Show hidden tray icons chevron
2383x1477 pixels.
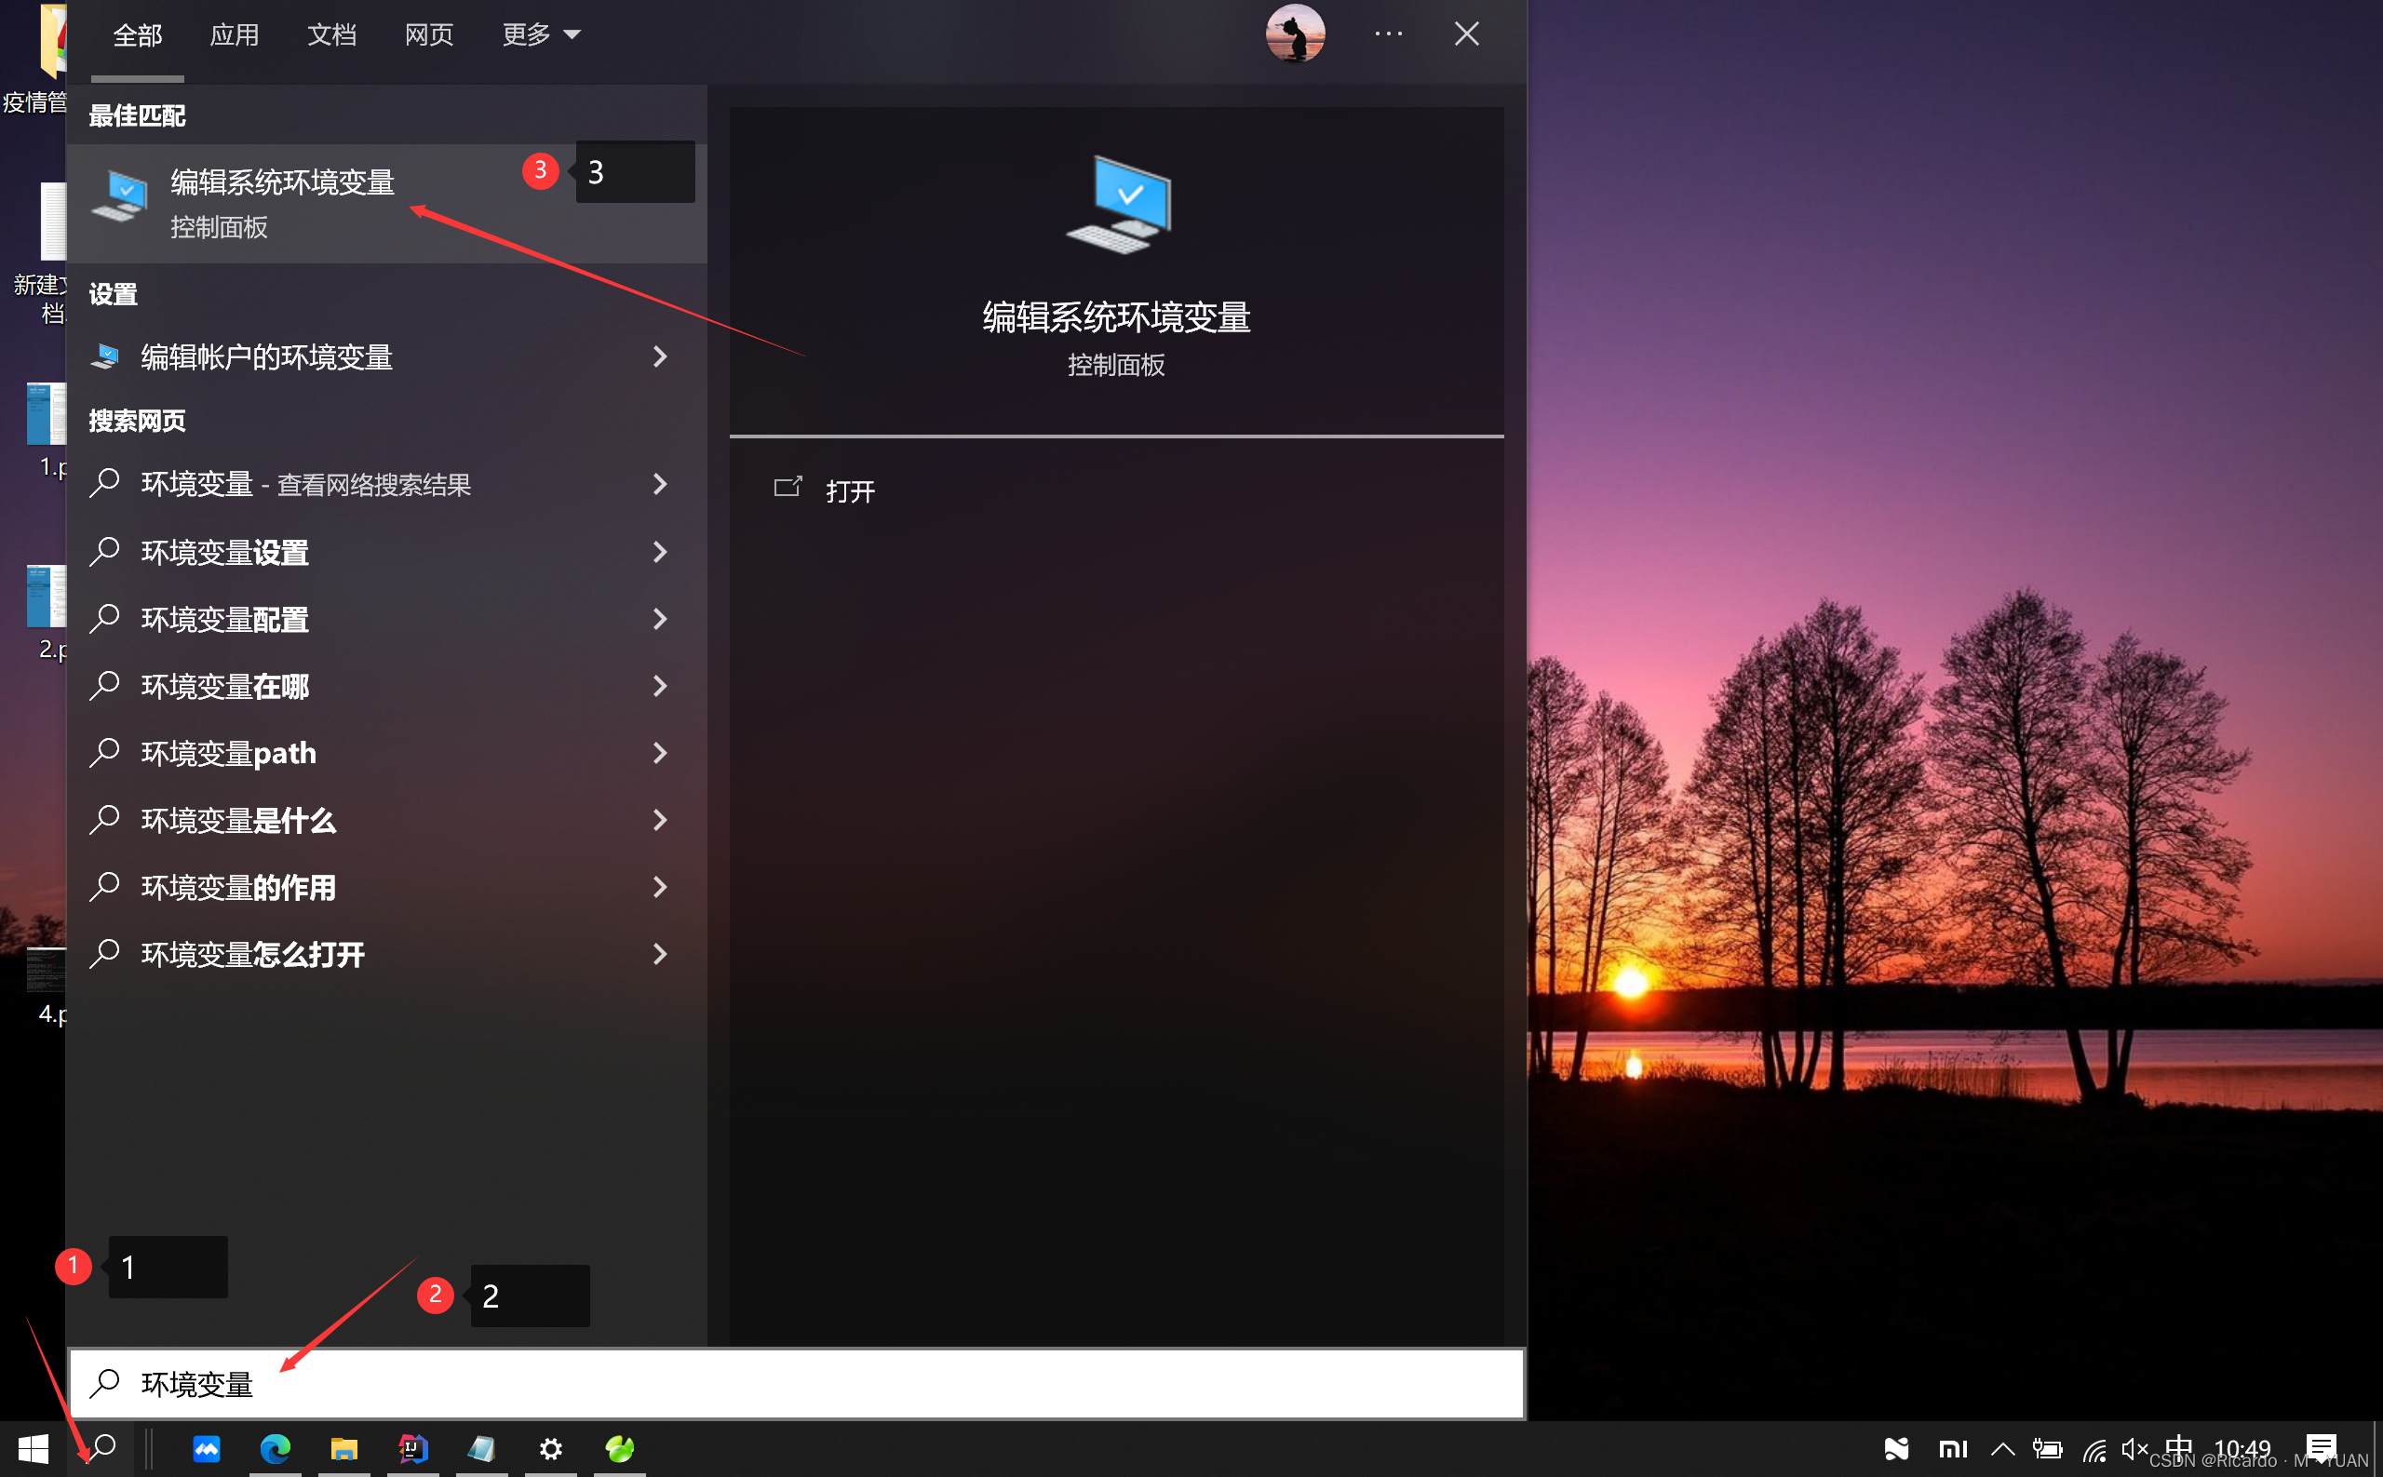pyautogui.click(x=2002, y=1449)
